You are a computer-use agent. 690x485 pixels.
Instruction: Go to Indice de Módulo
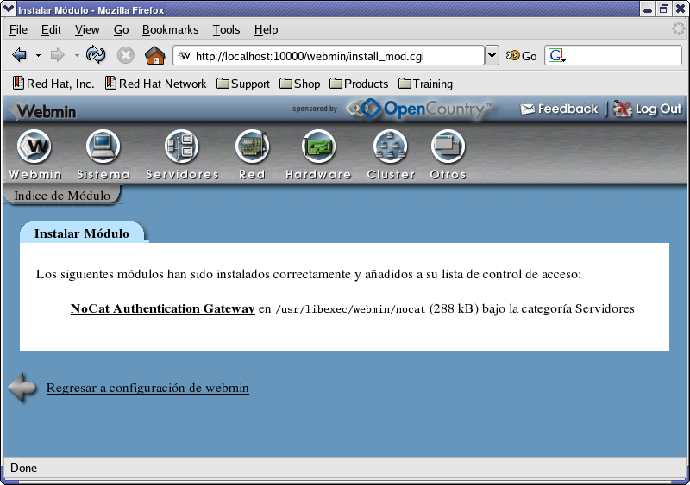pos(62,196)
